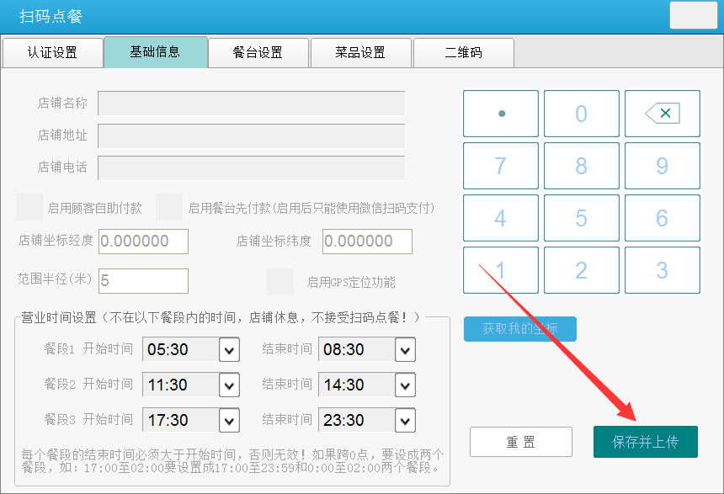
Task: Enable GPS positioning function checkbox
Action: (280, 282)
